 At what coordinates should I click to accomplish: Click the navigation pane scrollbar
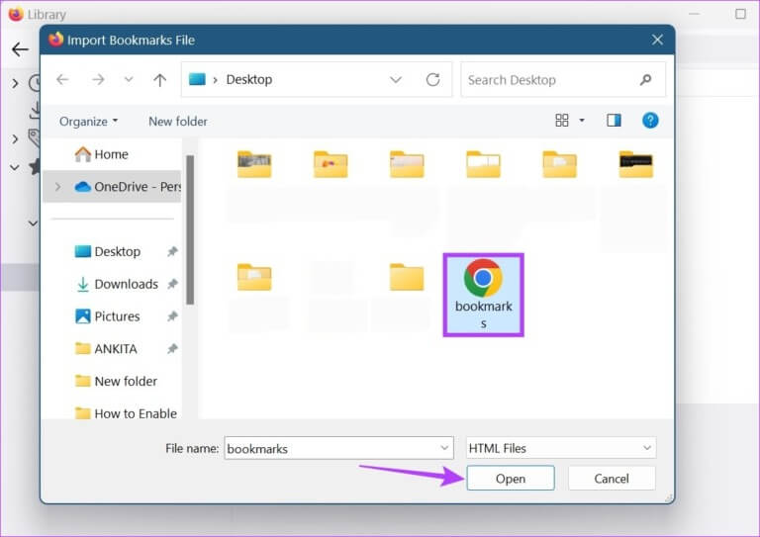190,230
